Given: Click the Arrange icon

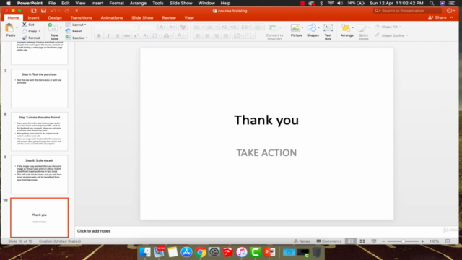Looking at the screenshot, I should click(x=346, y=27).
